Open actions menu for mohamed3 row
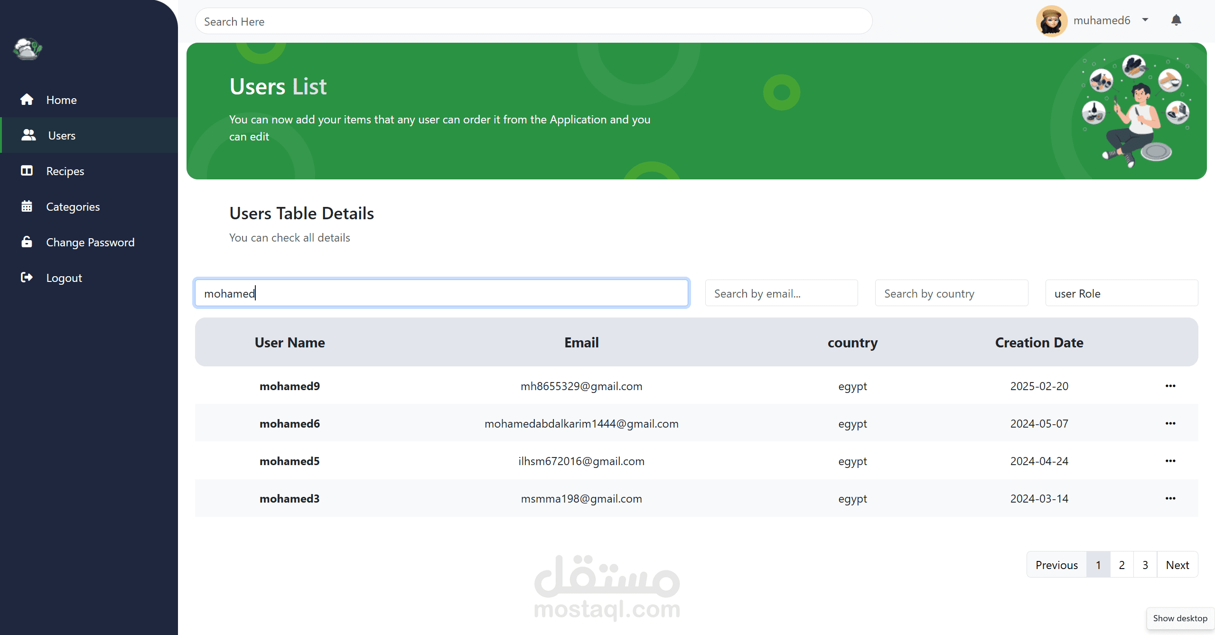The height and width of the screenshot is (635, 1215). pyautogui.click(x=1170, y=498)
